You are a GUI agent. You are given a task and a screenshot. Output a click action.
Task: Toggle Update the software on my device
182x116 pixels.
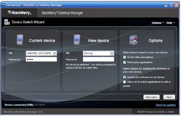pyautogui.click(x=125, y=77)
